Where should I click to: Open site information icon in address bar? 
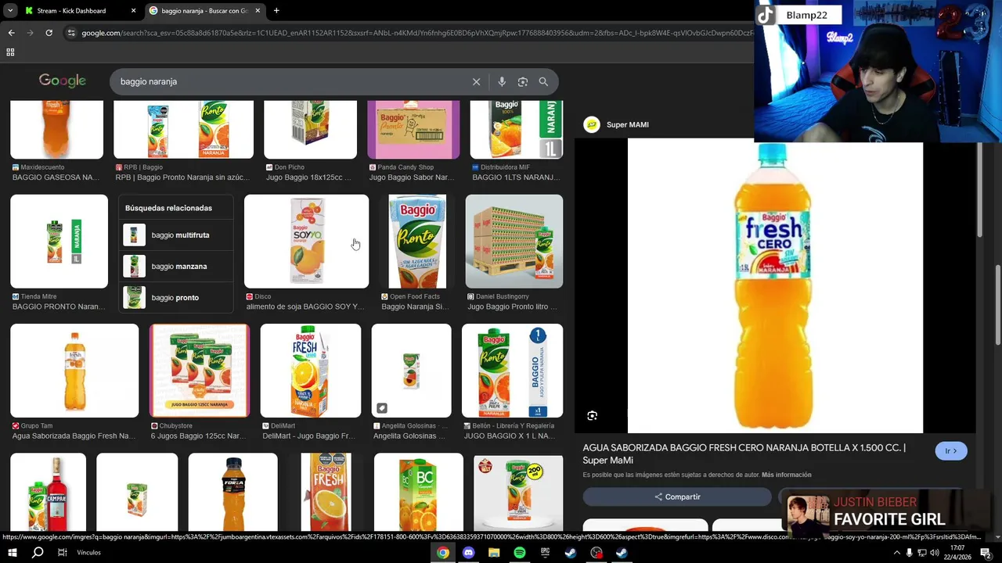tap(71, 33)
